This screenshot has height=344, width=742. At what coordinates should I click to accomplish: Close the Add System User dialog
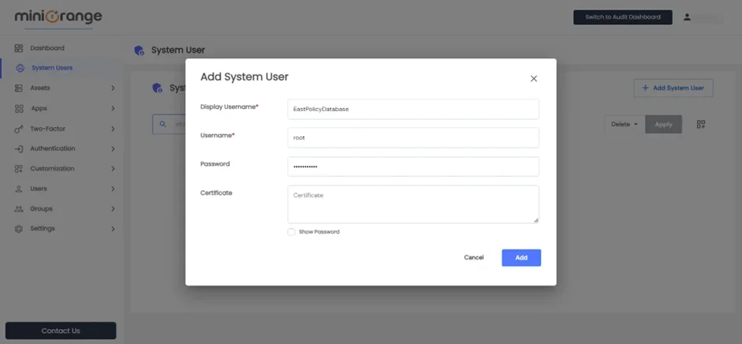coord(534,79)
